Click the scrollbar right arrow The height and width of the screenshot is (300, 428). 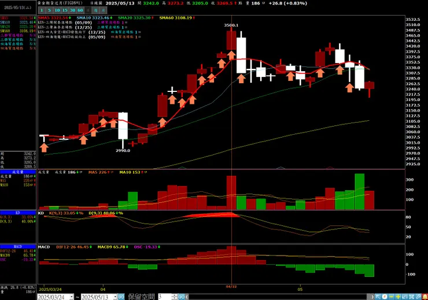pyautogui.click(x=372, y=297)
